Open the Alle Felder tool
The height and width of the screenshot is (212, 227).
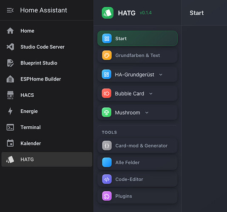coord(138,162)
